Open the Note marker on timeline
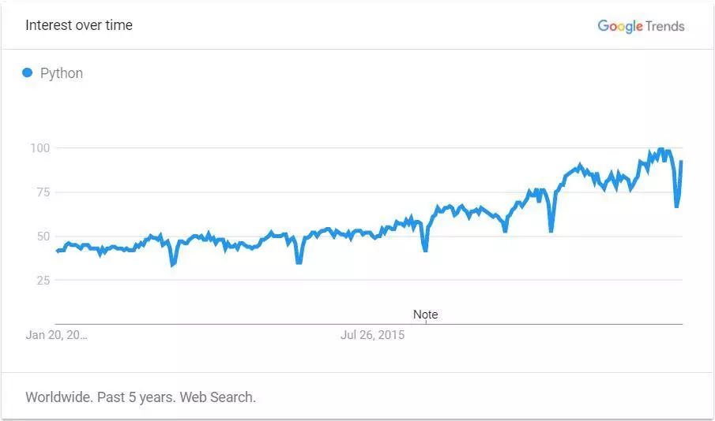This screenshot has height=421, width=715. (425, 315)
